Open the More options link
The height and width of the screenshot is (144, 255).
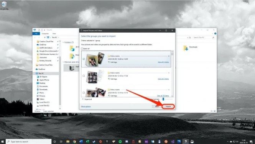pos(86,106)
